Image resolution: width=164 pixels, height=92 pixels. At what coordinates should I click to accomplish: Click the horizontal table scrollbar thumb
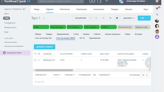54,70
